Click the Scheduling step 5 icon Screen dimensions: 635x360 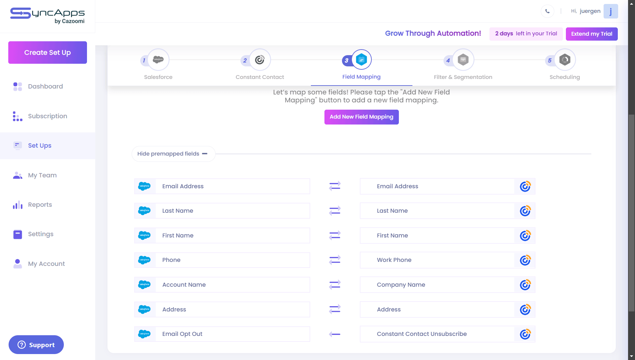tap(565, 59)
